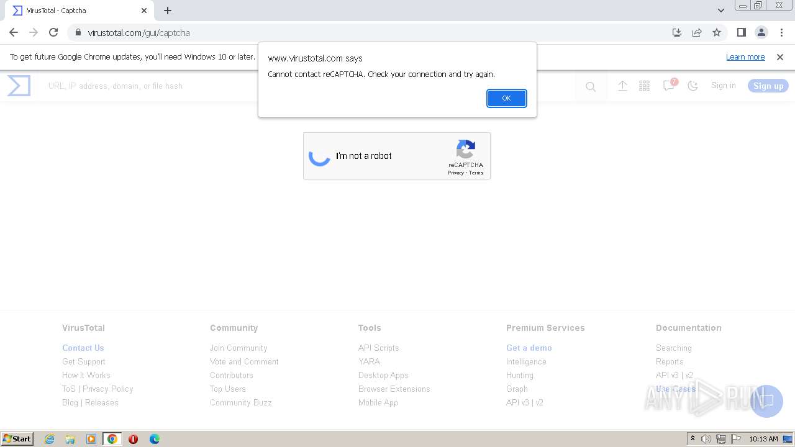Open Browser Extensions link

click(x=394, y=389)
